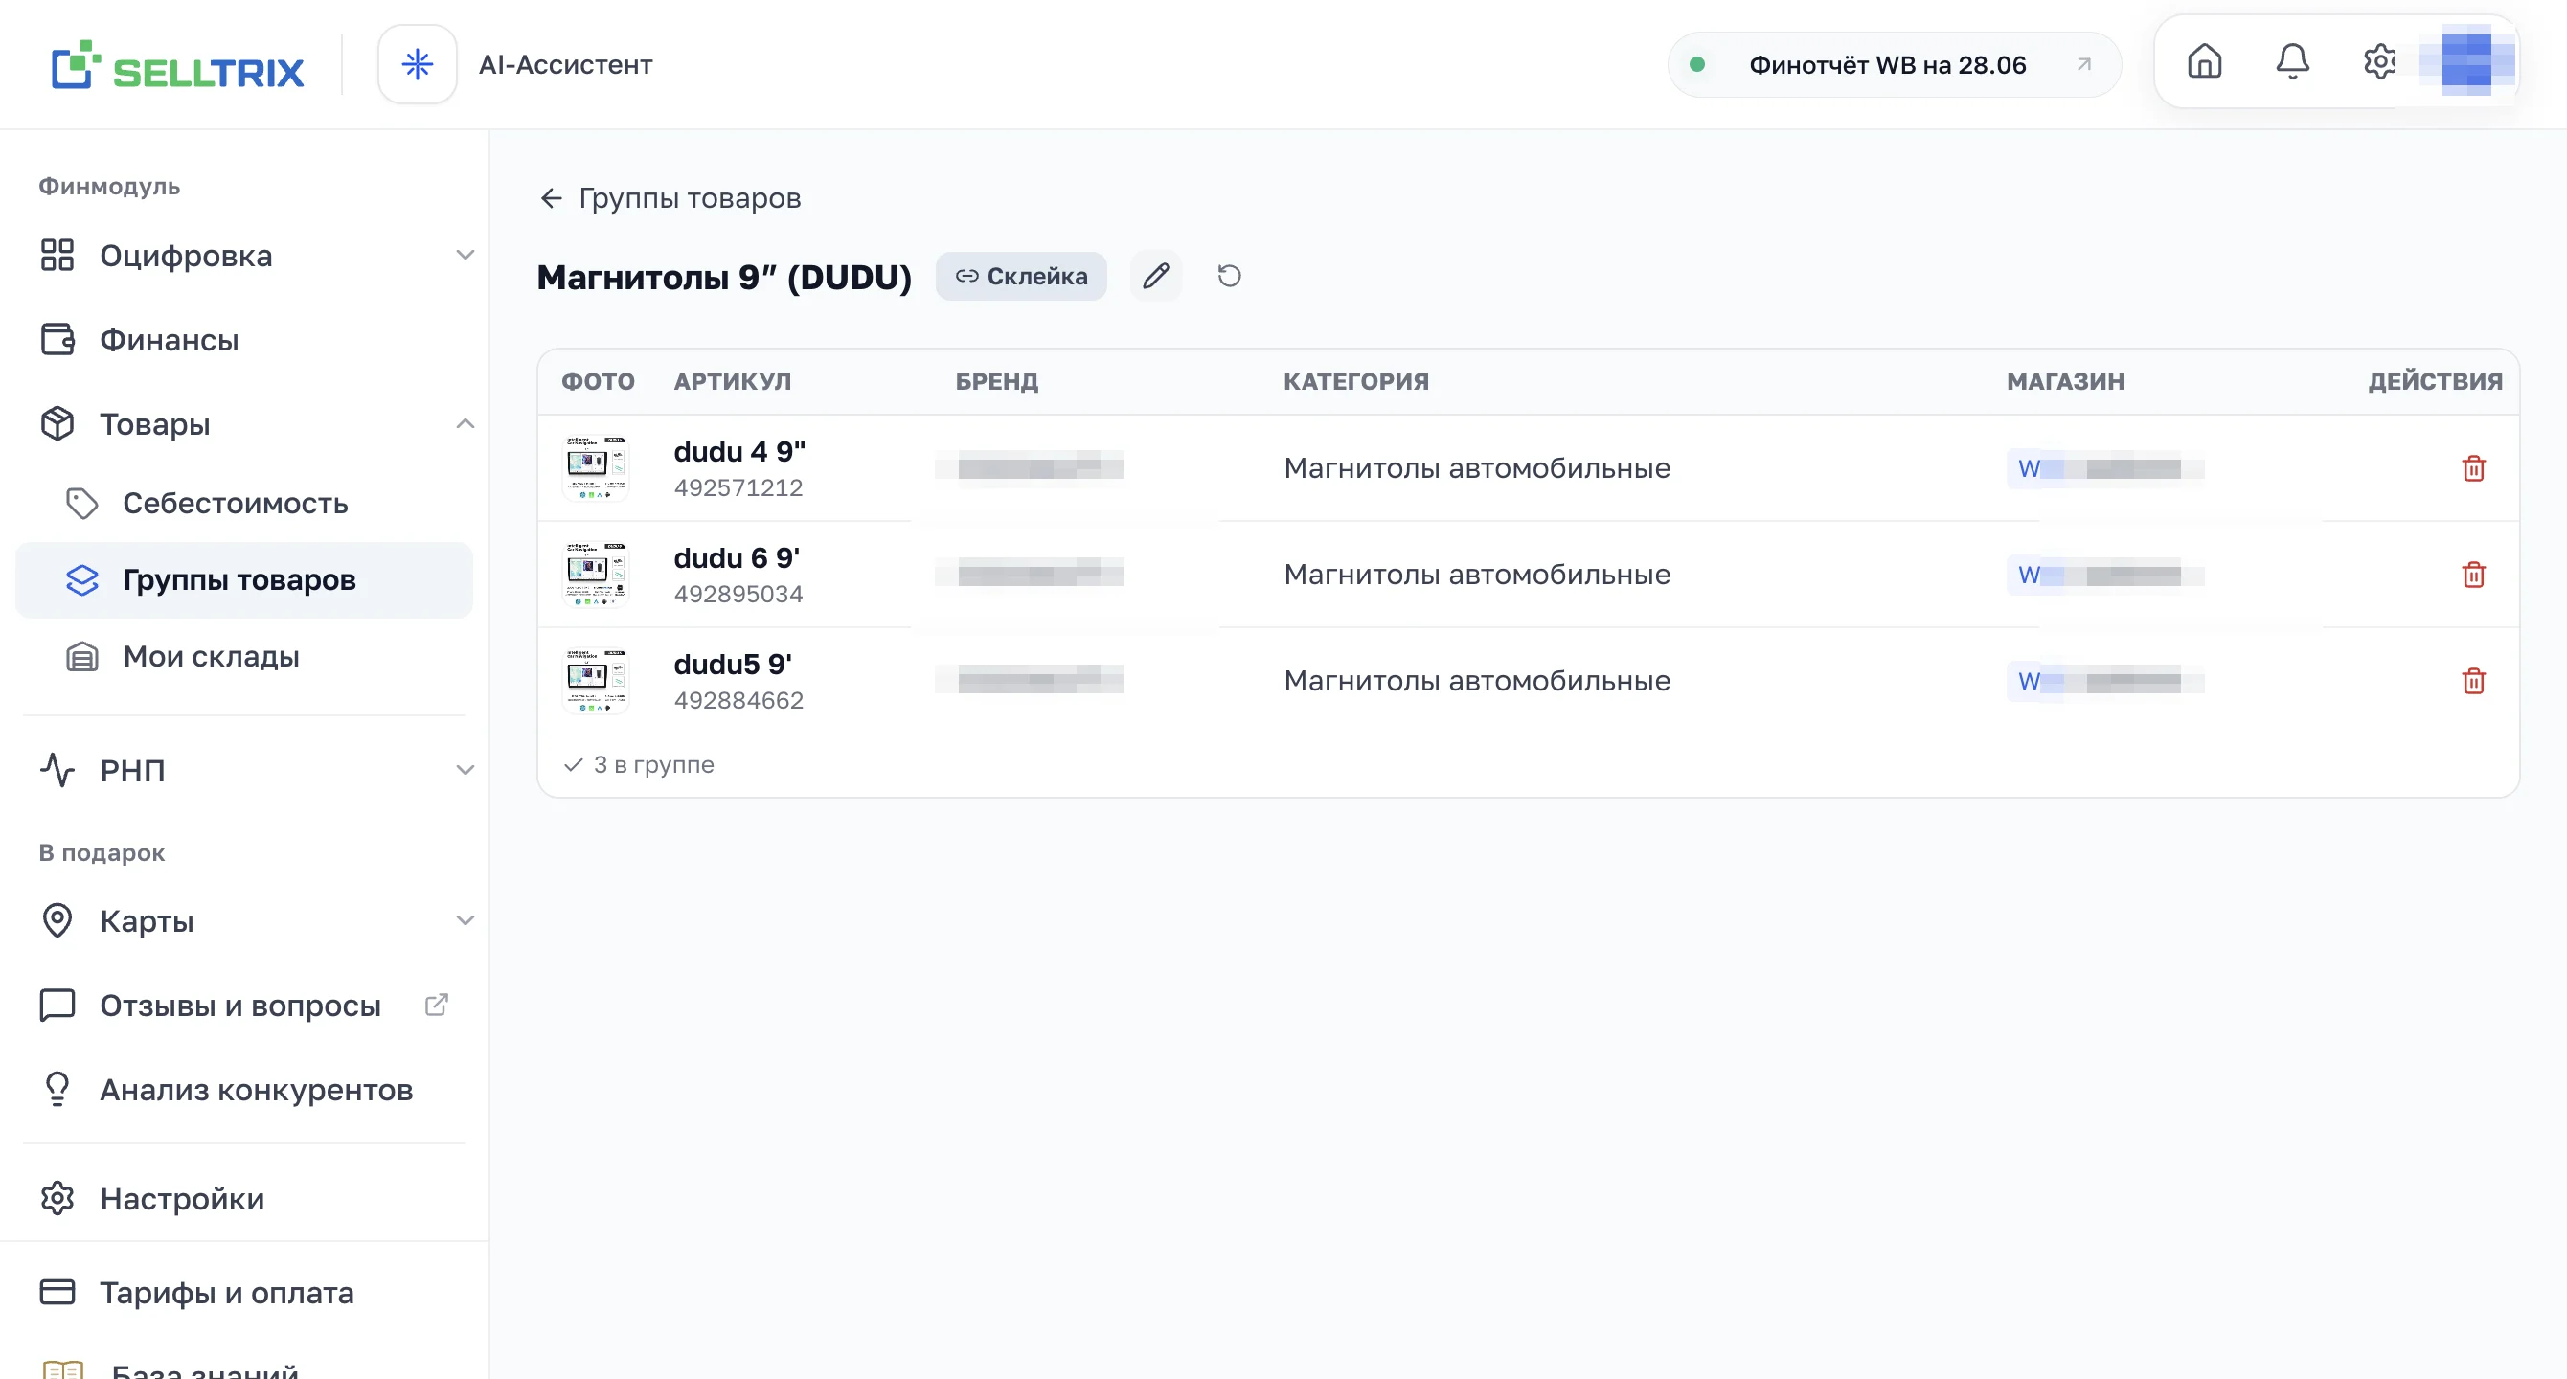Viewport: 2567px width, 1379px height.
Task: Click the arrow icon in Финотчёт pill
Action: 2083,65
